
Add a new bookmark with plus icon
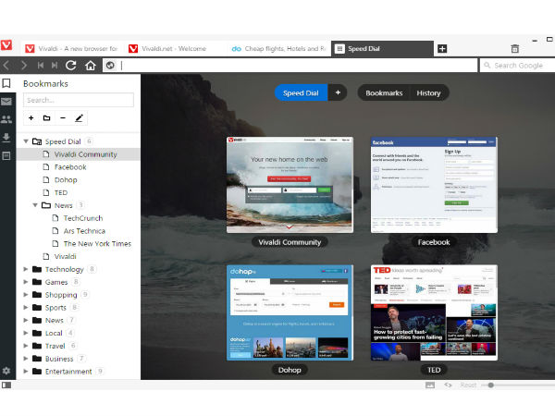click(31, 118)
